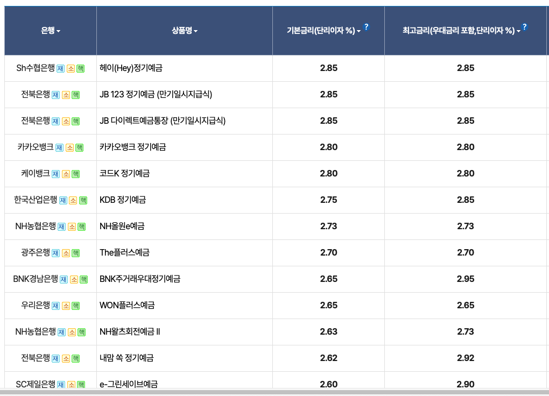
Task: Select product WON플러스예금
Action: pyautogui.click(x=127, y=305)
